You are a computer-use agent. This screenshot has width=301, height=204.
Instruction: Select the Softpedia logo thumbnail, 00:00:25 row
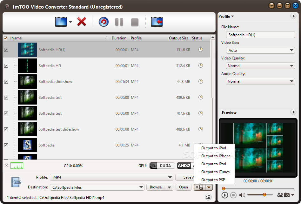pyautogui.click(x=27, y=145)
